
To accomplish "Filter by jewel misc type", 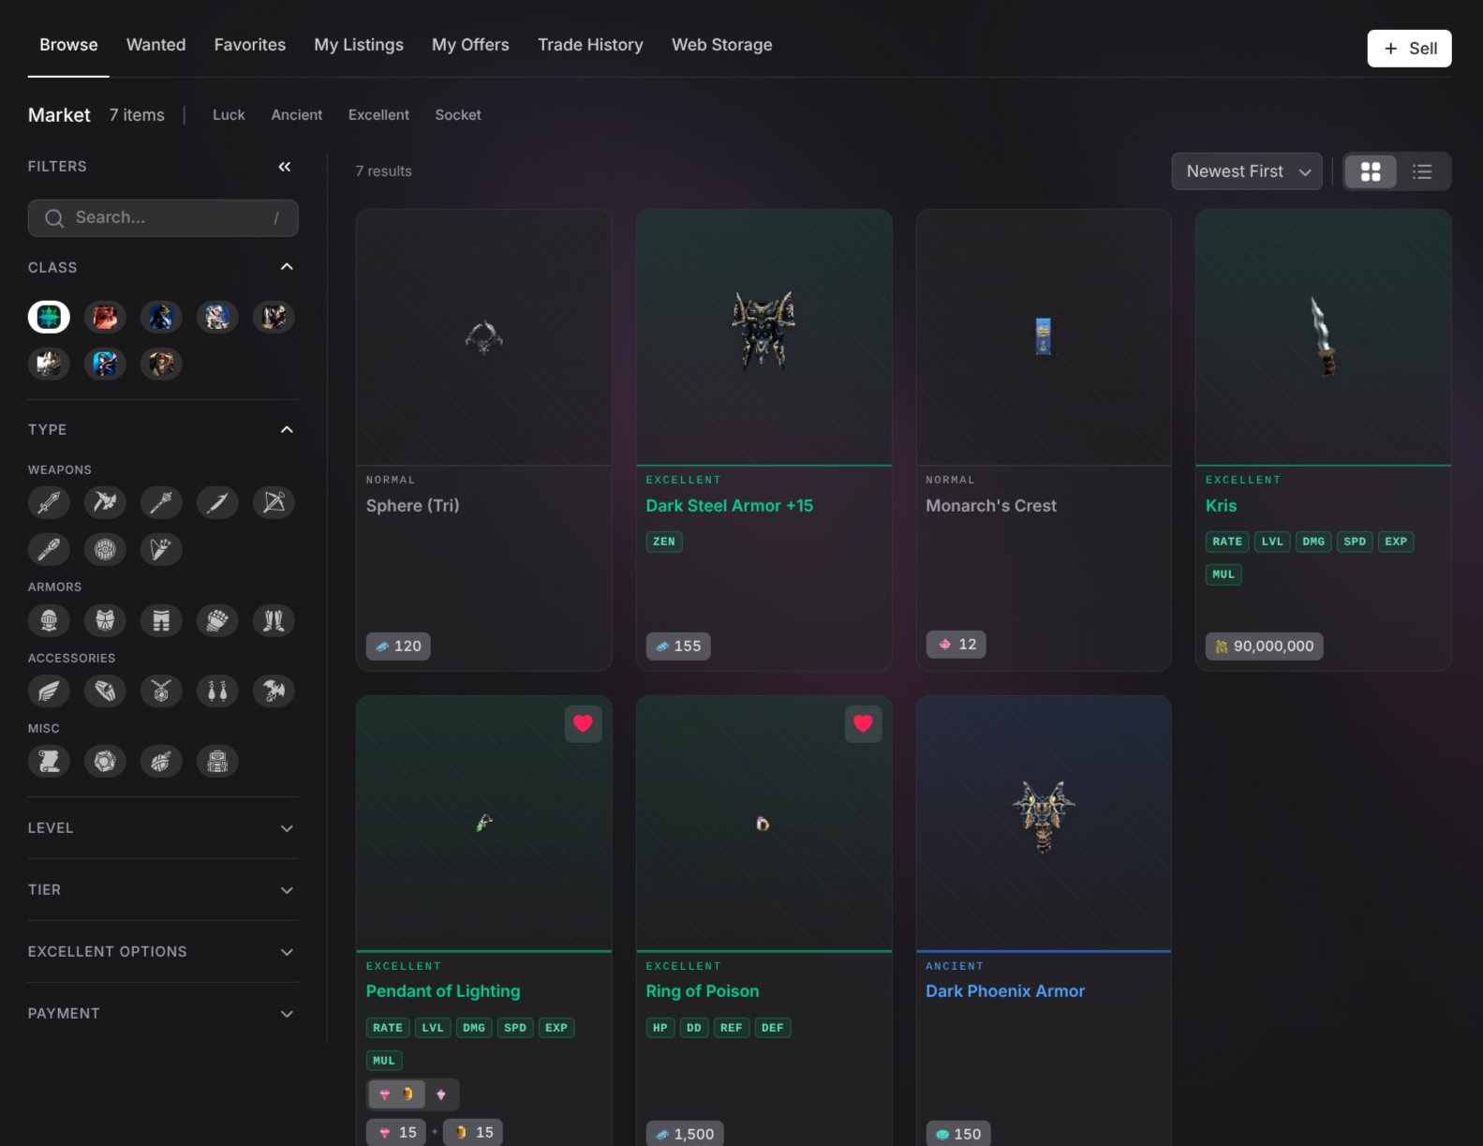I will pyautogui.click(x=105, y=762).
